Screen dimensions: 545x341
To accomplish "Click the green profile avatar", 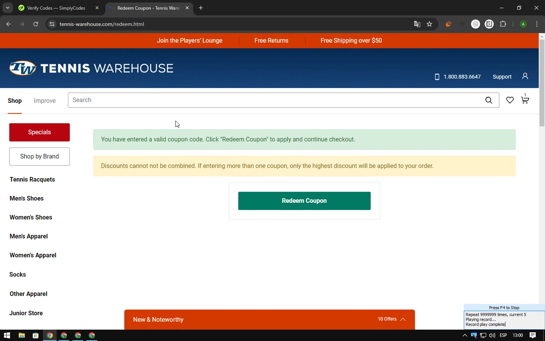I will pyautogui.click(x=523, y=24).
